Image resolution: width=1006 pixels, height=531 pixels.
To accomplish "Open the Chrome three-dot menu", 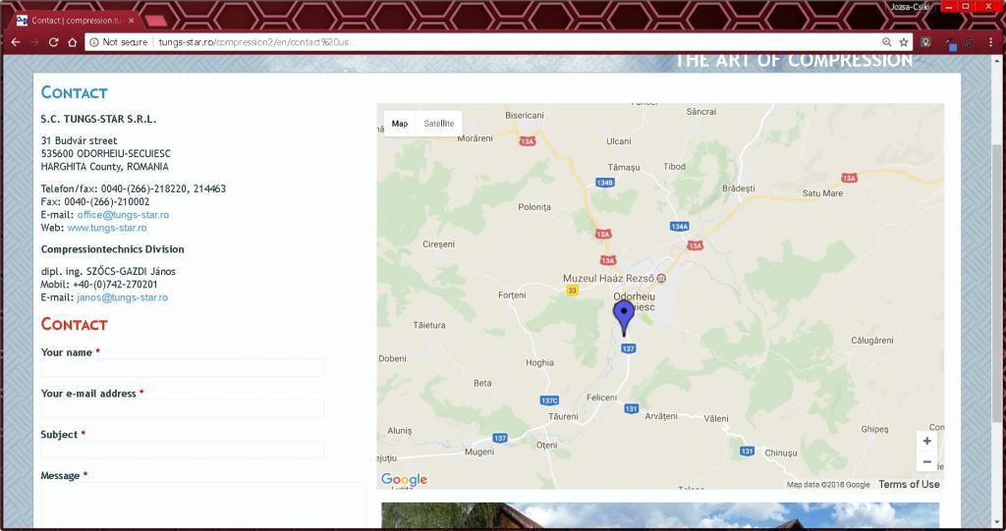I will point(990,42).
